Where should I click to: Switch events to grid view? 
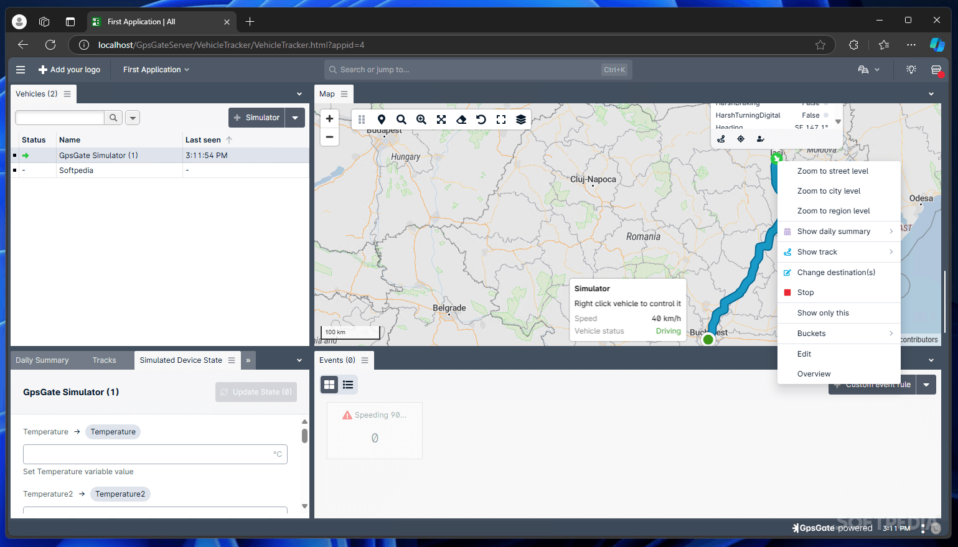[x=329, y=385]
